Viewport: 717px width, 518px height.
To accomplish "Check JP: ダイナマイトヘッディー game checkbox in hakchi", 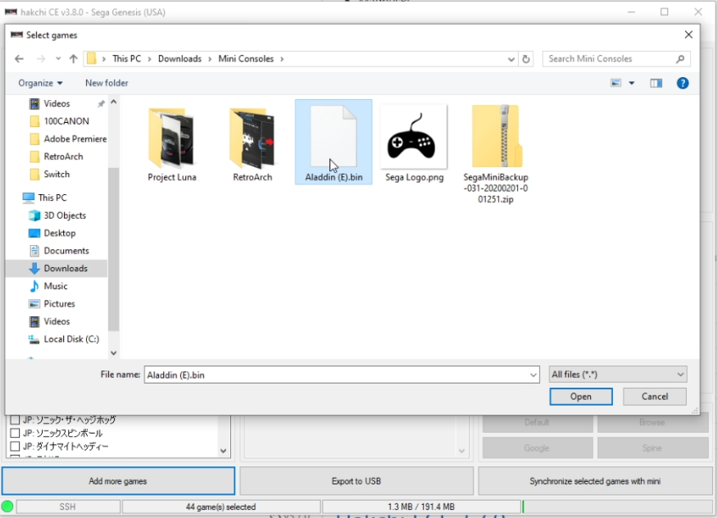I will (x=15, y=446).
